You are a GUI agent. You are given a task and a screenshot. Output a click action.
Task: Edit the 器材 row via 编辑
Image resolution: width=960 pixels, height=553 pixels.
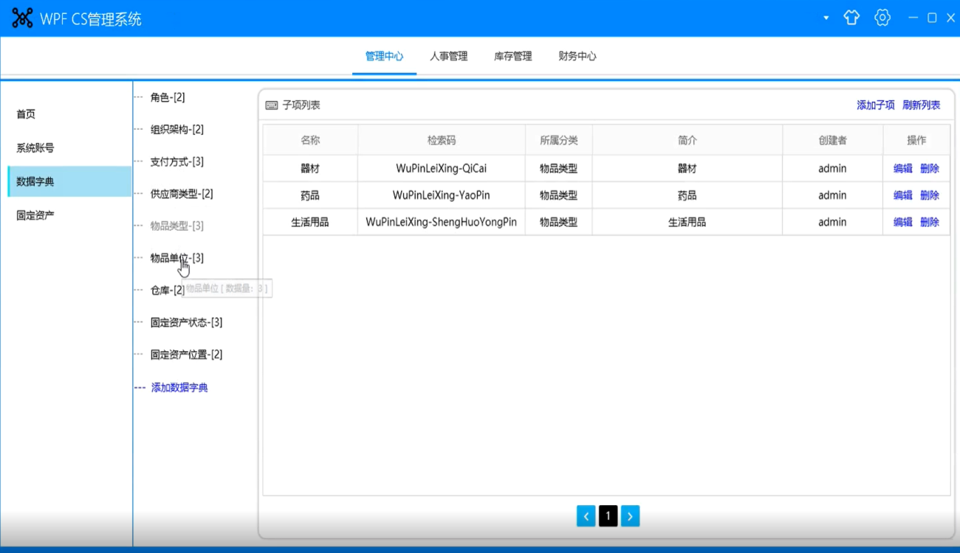coord(903,169)
